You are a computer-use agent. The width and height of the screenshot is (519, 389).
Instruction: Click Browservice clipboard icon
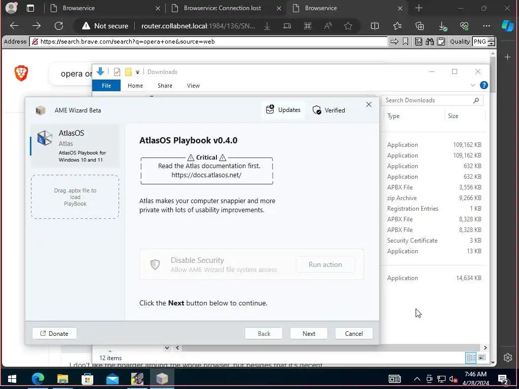point(441,42)
